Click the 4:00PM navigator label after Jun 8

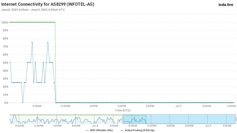tap(170, 126)
